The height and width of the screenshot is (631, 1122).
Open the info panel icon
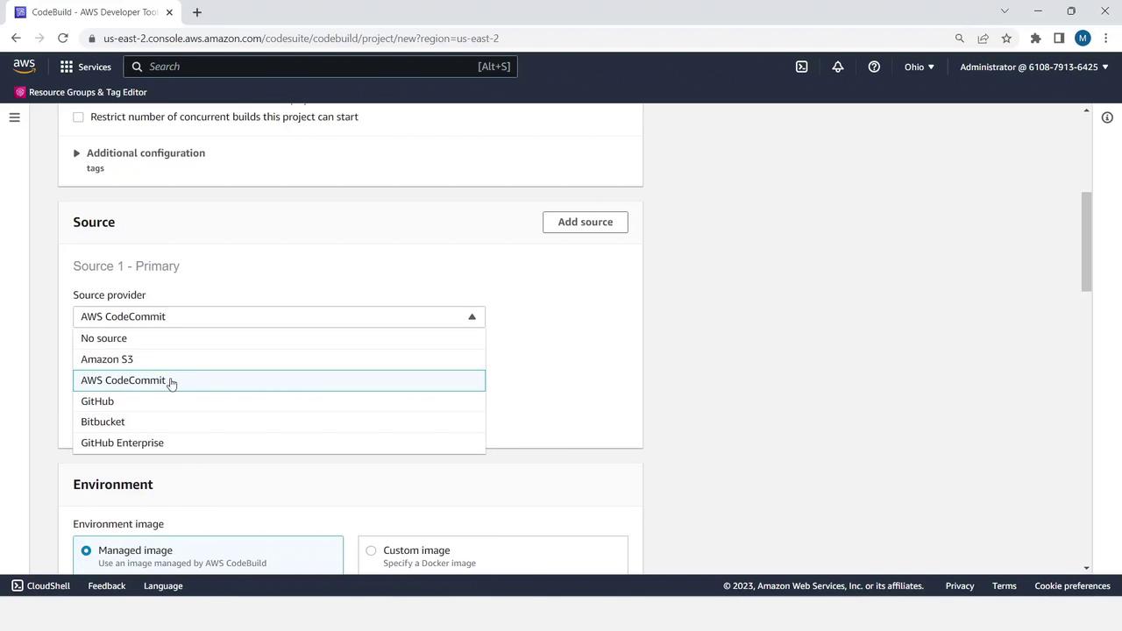pos(1107,117)
